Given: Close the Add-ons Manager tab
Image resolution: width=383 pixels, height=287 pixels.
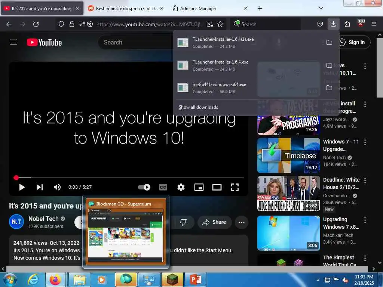Looking at the screenshot, I should [245, 9].
